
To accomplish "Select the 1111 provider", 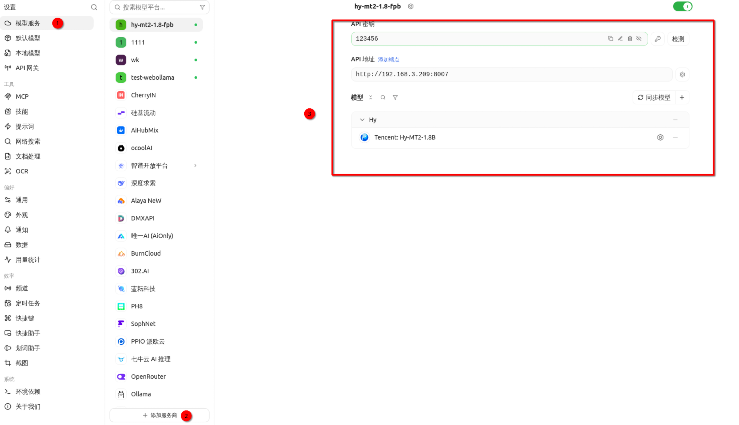I will tap(156, 43).
